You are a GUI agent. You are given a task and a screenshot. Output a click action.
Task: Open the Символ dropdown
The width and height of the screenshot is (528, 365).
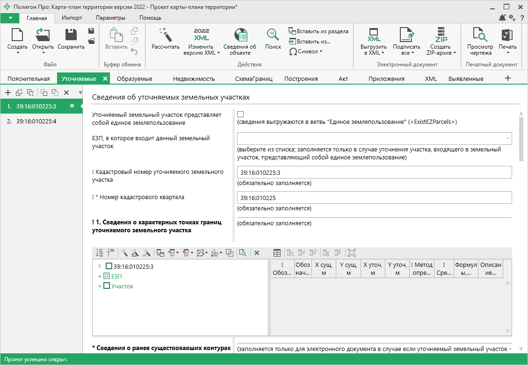tap(306, 51)
